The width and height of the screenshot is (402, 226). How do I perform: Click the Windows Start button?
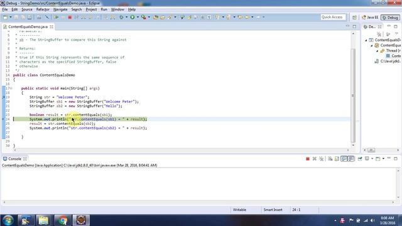click(x=8, y=220)
